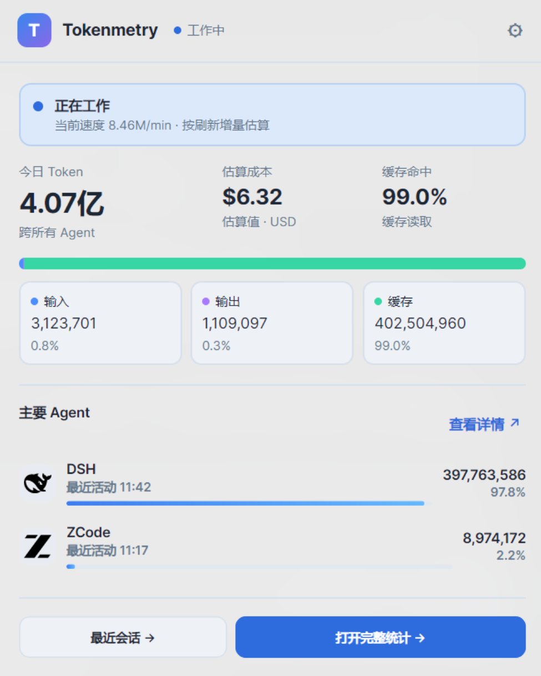Screen dimensions: 541x676
Task: Open 查看详情 link
Action: point(484,424)
